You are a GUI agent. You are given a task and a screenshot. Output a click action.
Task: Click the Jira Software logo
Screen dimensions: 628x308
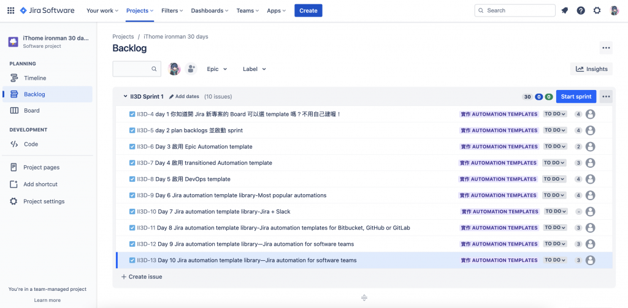click(x=47, y=11)
